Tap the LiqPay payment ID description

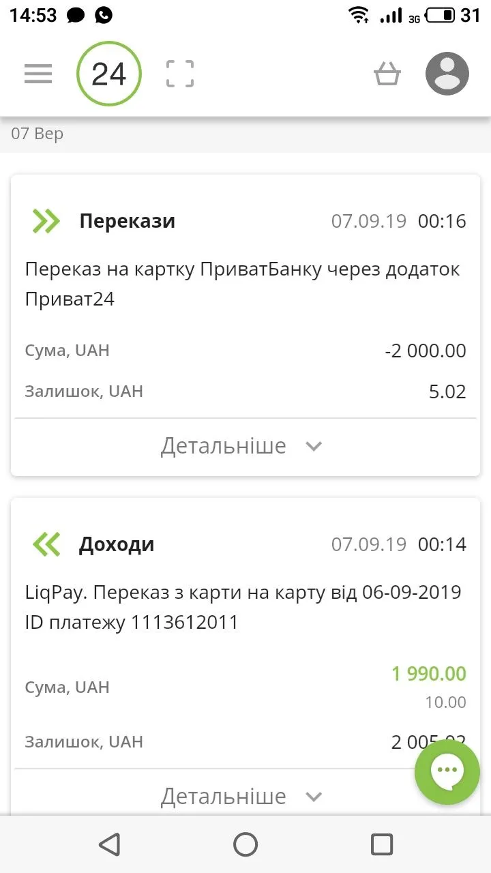(x=242, y=607)
